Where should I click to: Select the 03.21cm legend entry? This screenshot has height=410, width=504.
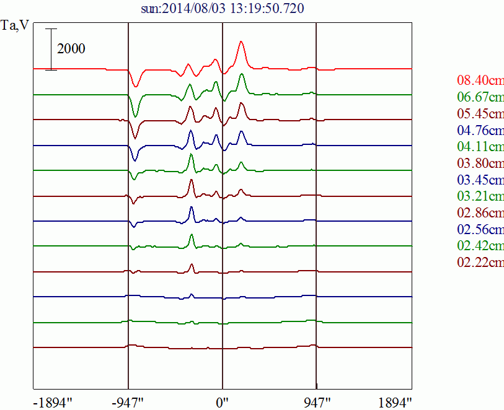(x=480, y=196)
